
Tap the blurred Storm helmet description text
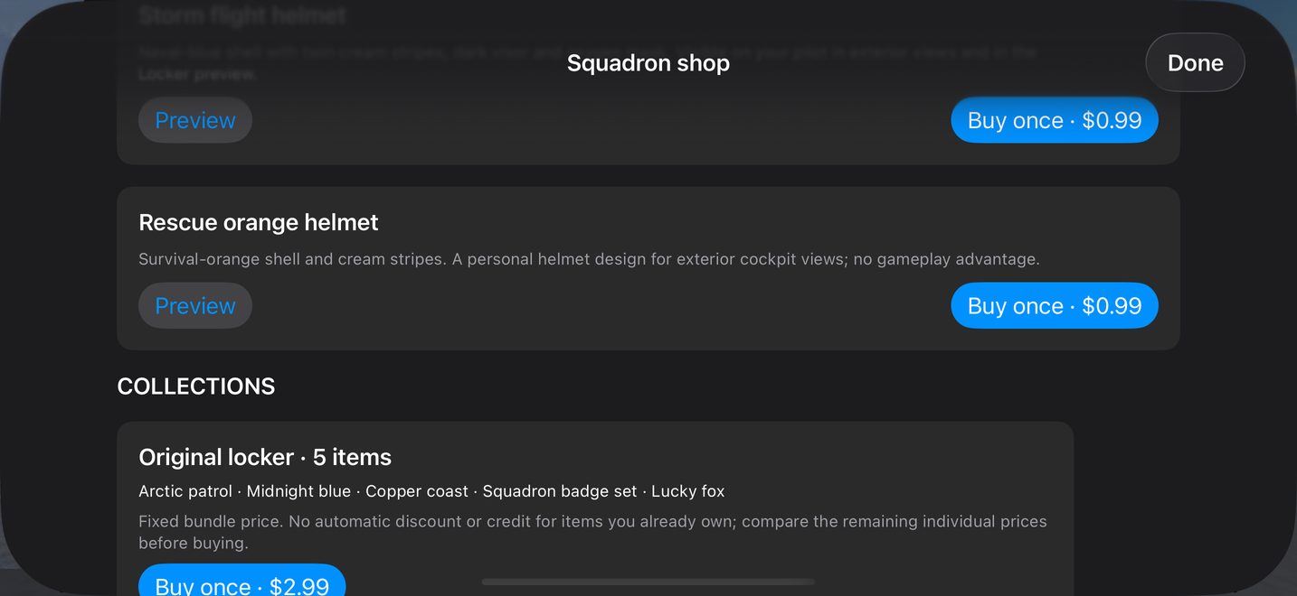[588, 63]
